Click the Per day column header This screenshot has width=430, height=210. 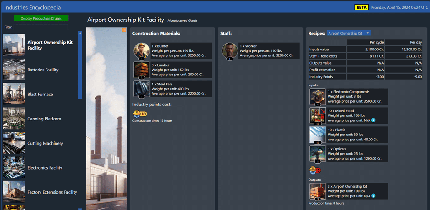tap(404, 42)
